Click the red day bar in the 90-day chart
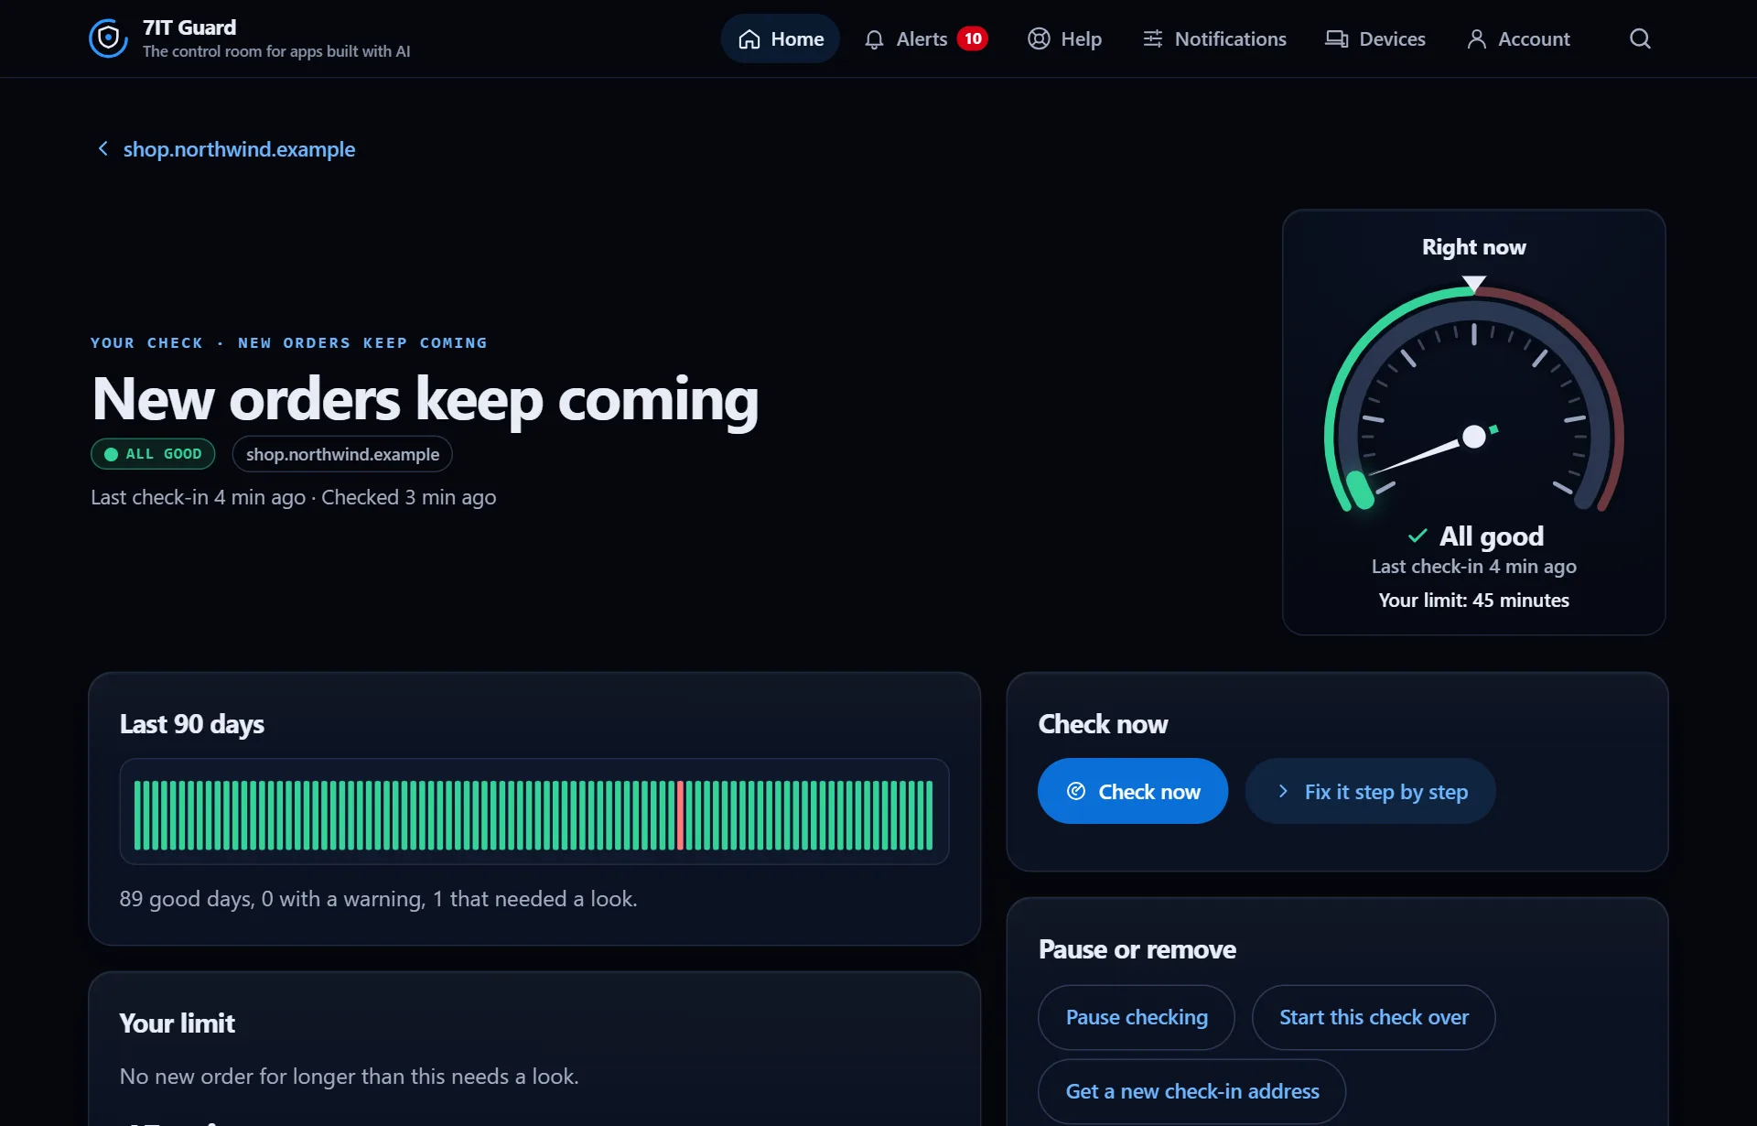Viewport: 1757px width, 1126px height. click(x=680, y=815)
